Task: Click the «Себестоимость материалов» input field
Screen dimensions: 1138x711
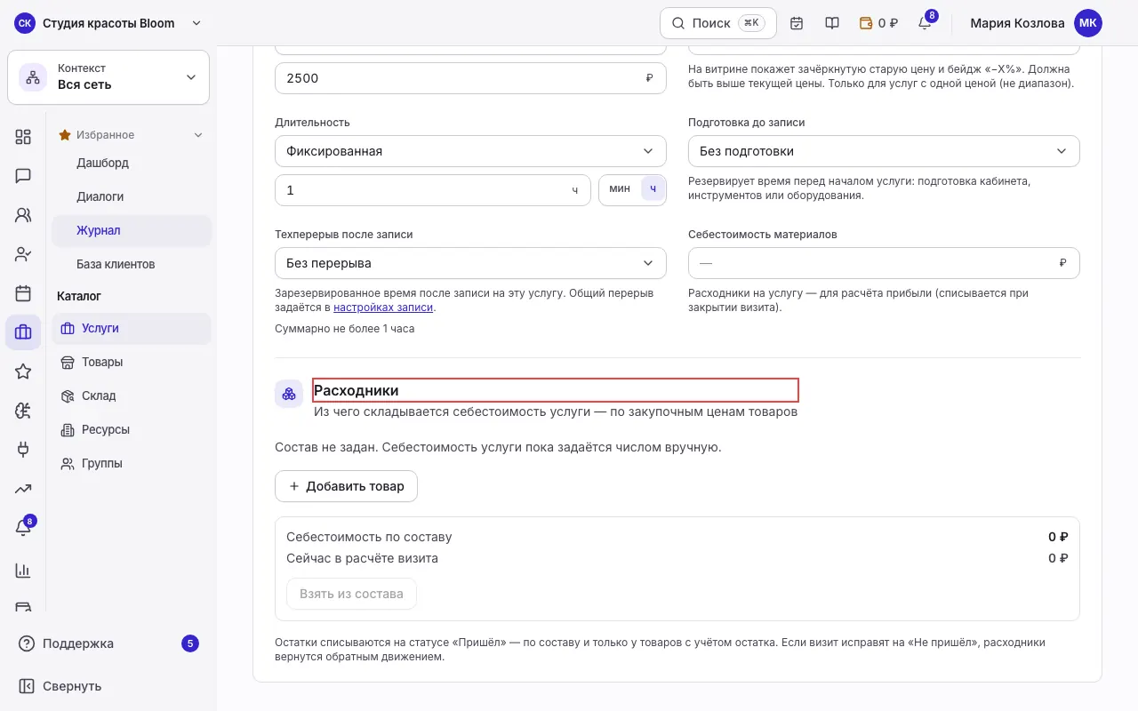Action: point(884,263)
